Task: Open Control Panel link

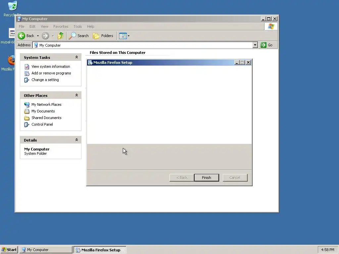Action: click(42, 124)
